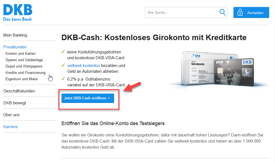Open Mein Banking in sidebar
Viewport: 275px width, 163px height.
[x=15, y=35]
